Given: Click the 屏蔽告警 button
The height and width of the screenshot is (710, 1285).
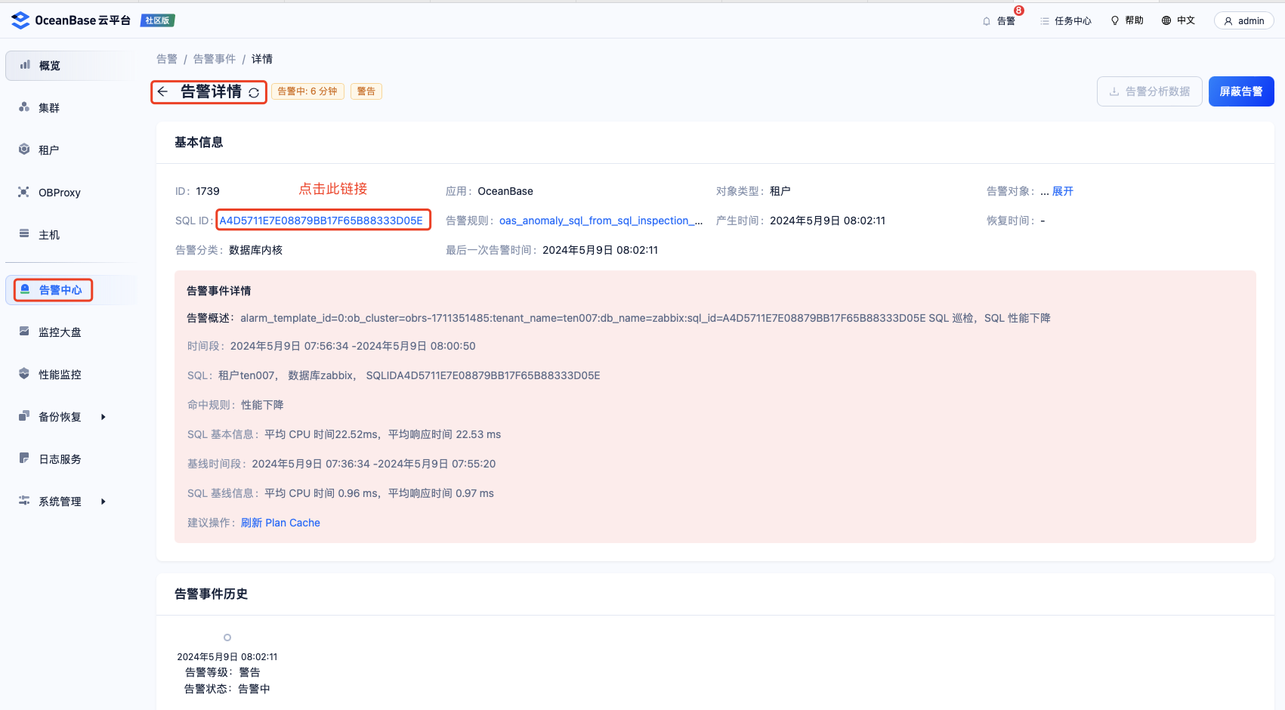Looking at the screenshot, I should click(1240, 91).
